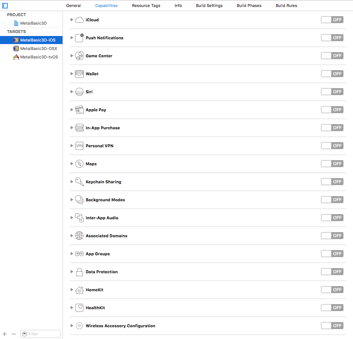
Task: Switch to the Build Settings tab
Action: [x=209, y=6]
